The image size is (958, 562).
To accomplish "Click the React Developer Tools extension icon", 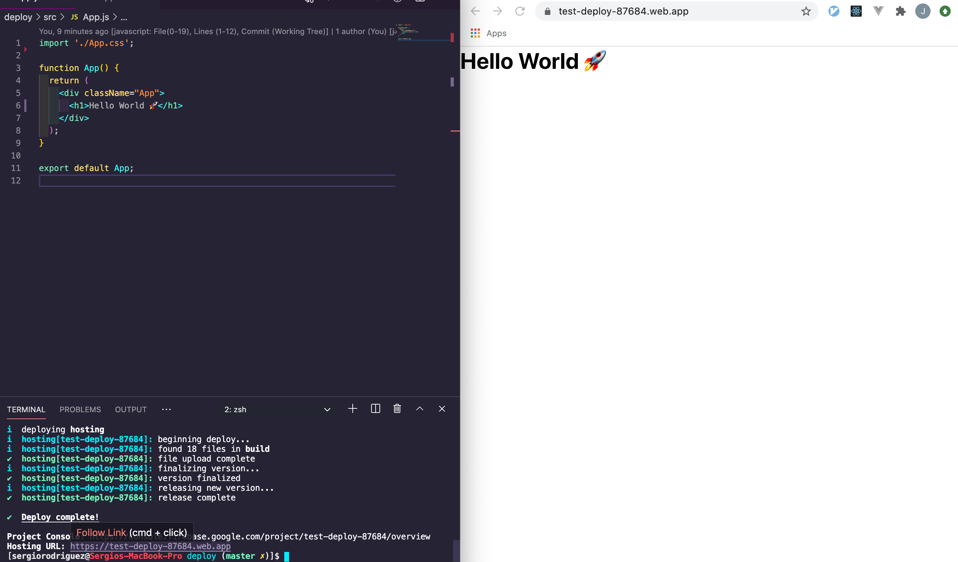I will click(x=856, y=11).
